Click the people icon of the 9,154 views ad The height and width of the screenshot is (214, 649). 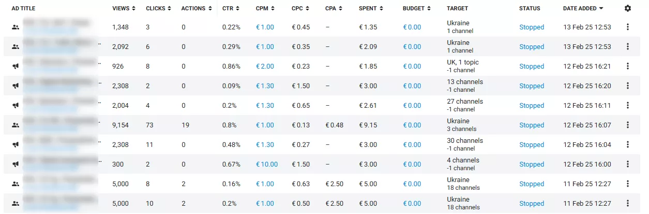point(16,125)
